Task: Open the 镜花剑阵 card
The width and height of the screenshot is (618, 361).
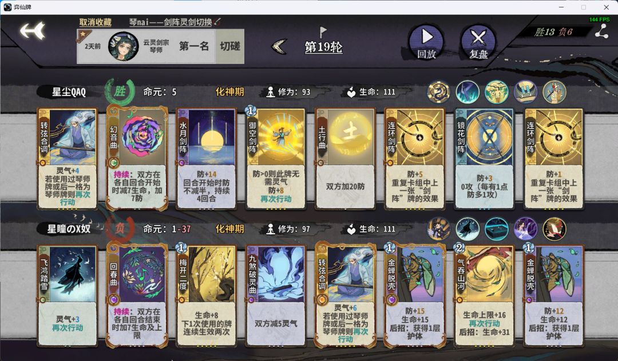Action: click(485, 159)
